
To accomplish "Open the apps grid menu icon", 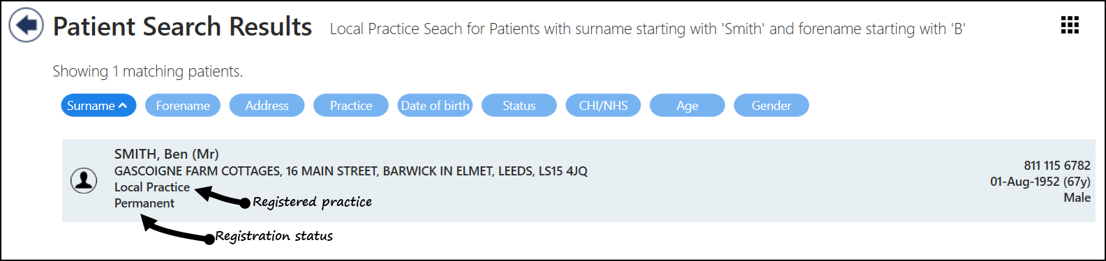I will pos(1070,25).
